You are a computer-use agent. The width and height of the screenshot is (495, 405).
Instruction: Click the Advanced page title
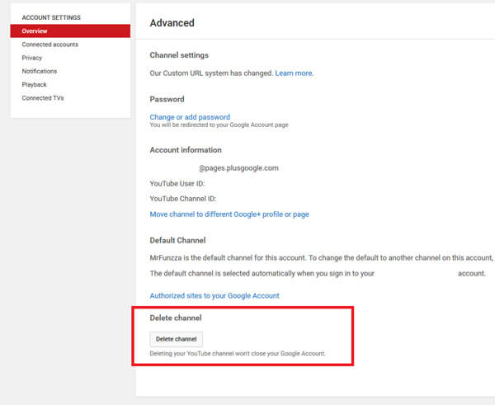tap(172, 23)
